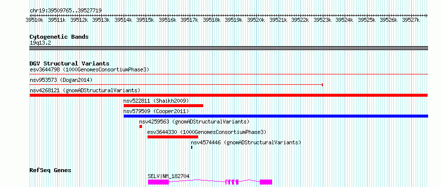Screen dimensions: 442x187
Task: Click the 39512k ruler label
Action: [79, 20]
